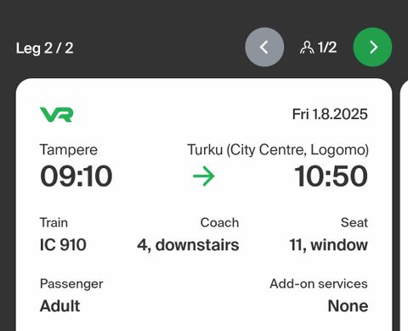Tap Add-on services None value

[348, 306]
